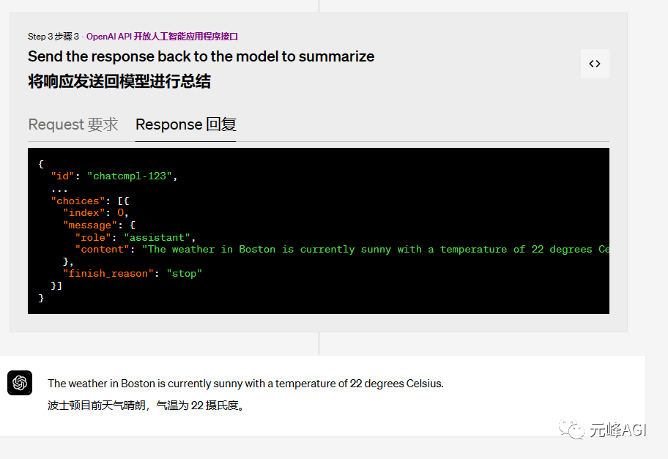
Task: Click the Chinese heading 将响应发送回模型进行总结
Action: click(119, 81)
